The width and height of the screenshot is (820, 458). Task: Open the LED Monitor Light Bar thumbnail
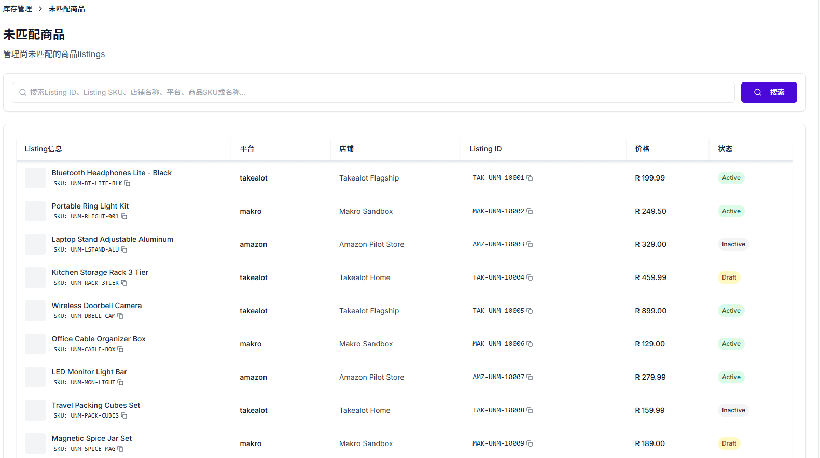(x=35, y=377)
